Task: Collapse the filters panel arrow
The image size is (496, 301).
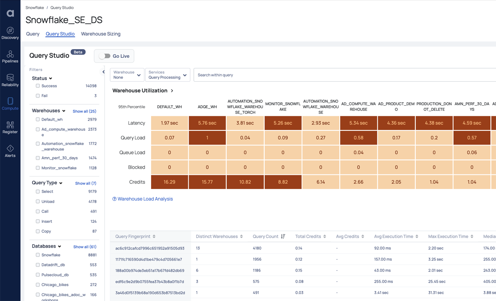Action: point(103,72)
